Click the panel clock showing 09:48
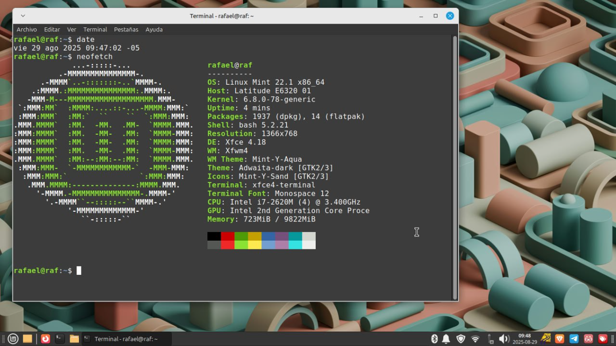 coord(525,339)
